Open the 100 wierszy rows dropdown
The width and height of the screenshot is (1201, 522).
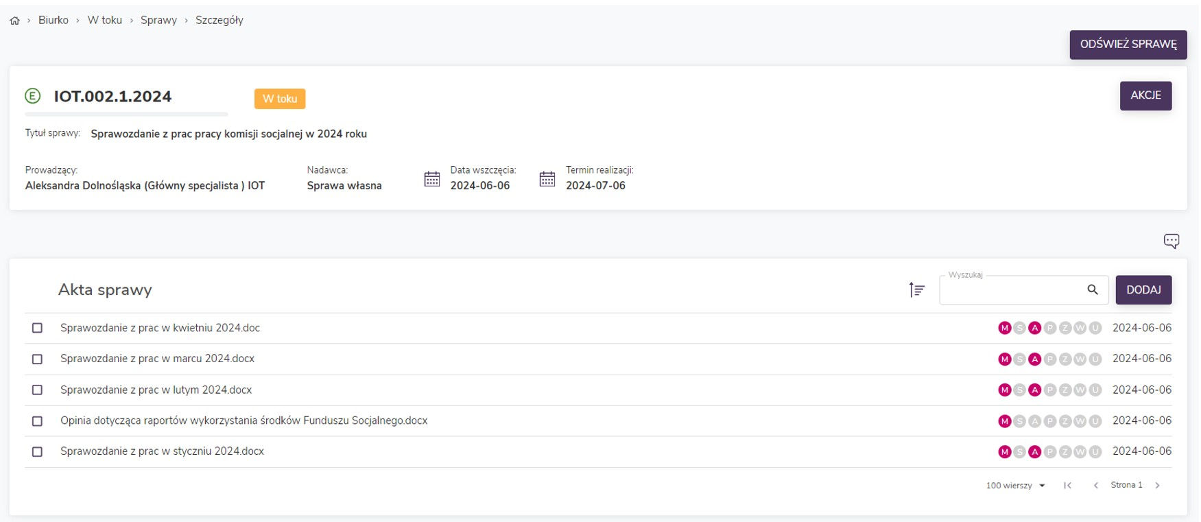[x=1015, y=486]
